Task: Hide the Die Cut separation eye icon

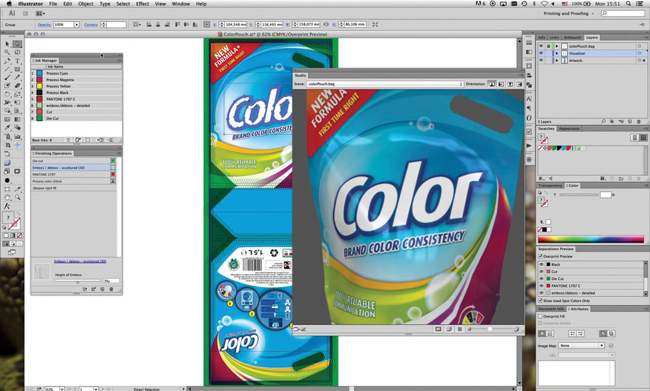Action: tap(542, 278)
